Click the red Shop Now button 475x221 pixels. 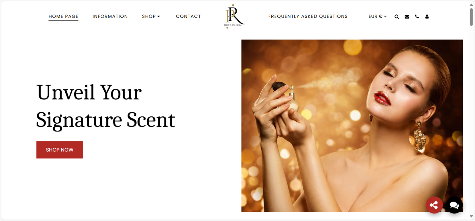[60, 150]
